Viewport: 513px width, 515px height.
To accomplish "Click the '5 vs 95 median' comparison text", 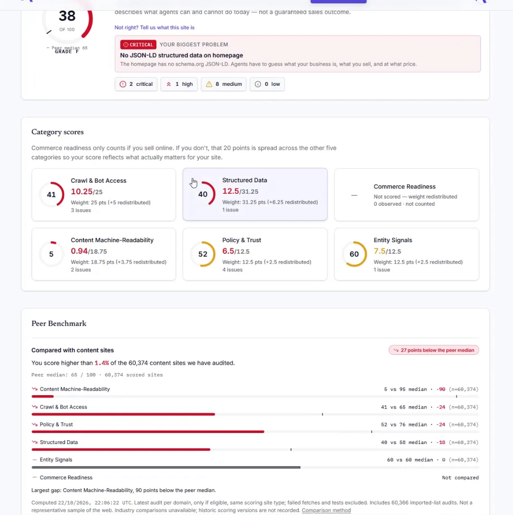I will click(x=406, y=389).
